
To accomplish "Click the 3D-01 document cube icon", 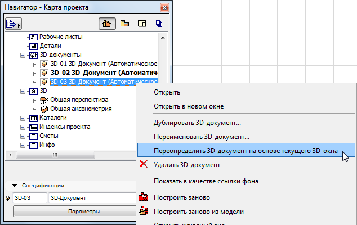I will point(44,64).
